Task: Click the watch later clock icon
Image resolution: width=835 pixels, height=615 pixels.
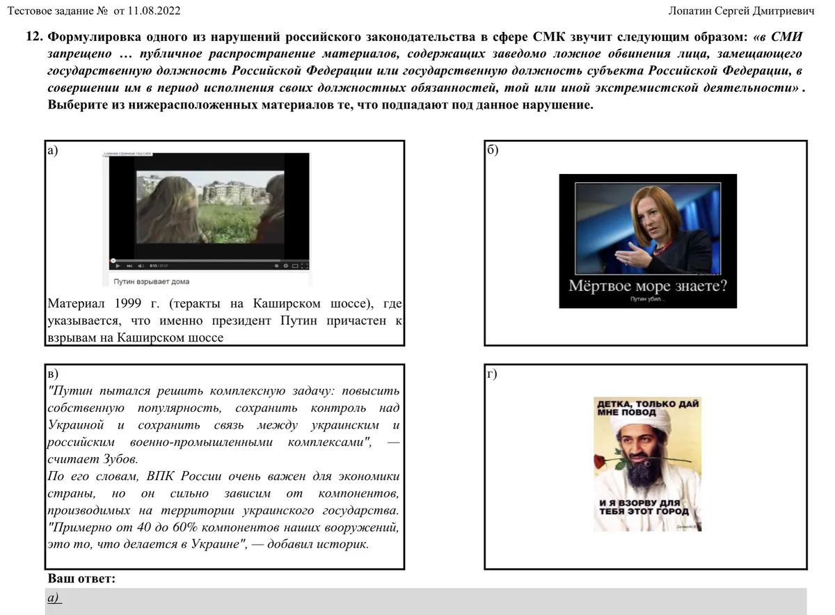Action: (277, 266)
